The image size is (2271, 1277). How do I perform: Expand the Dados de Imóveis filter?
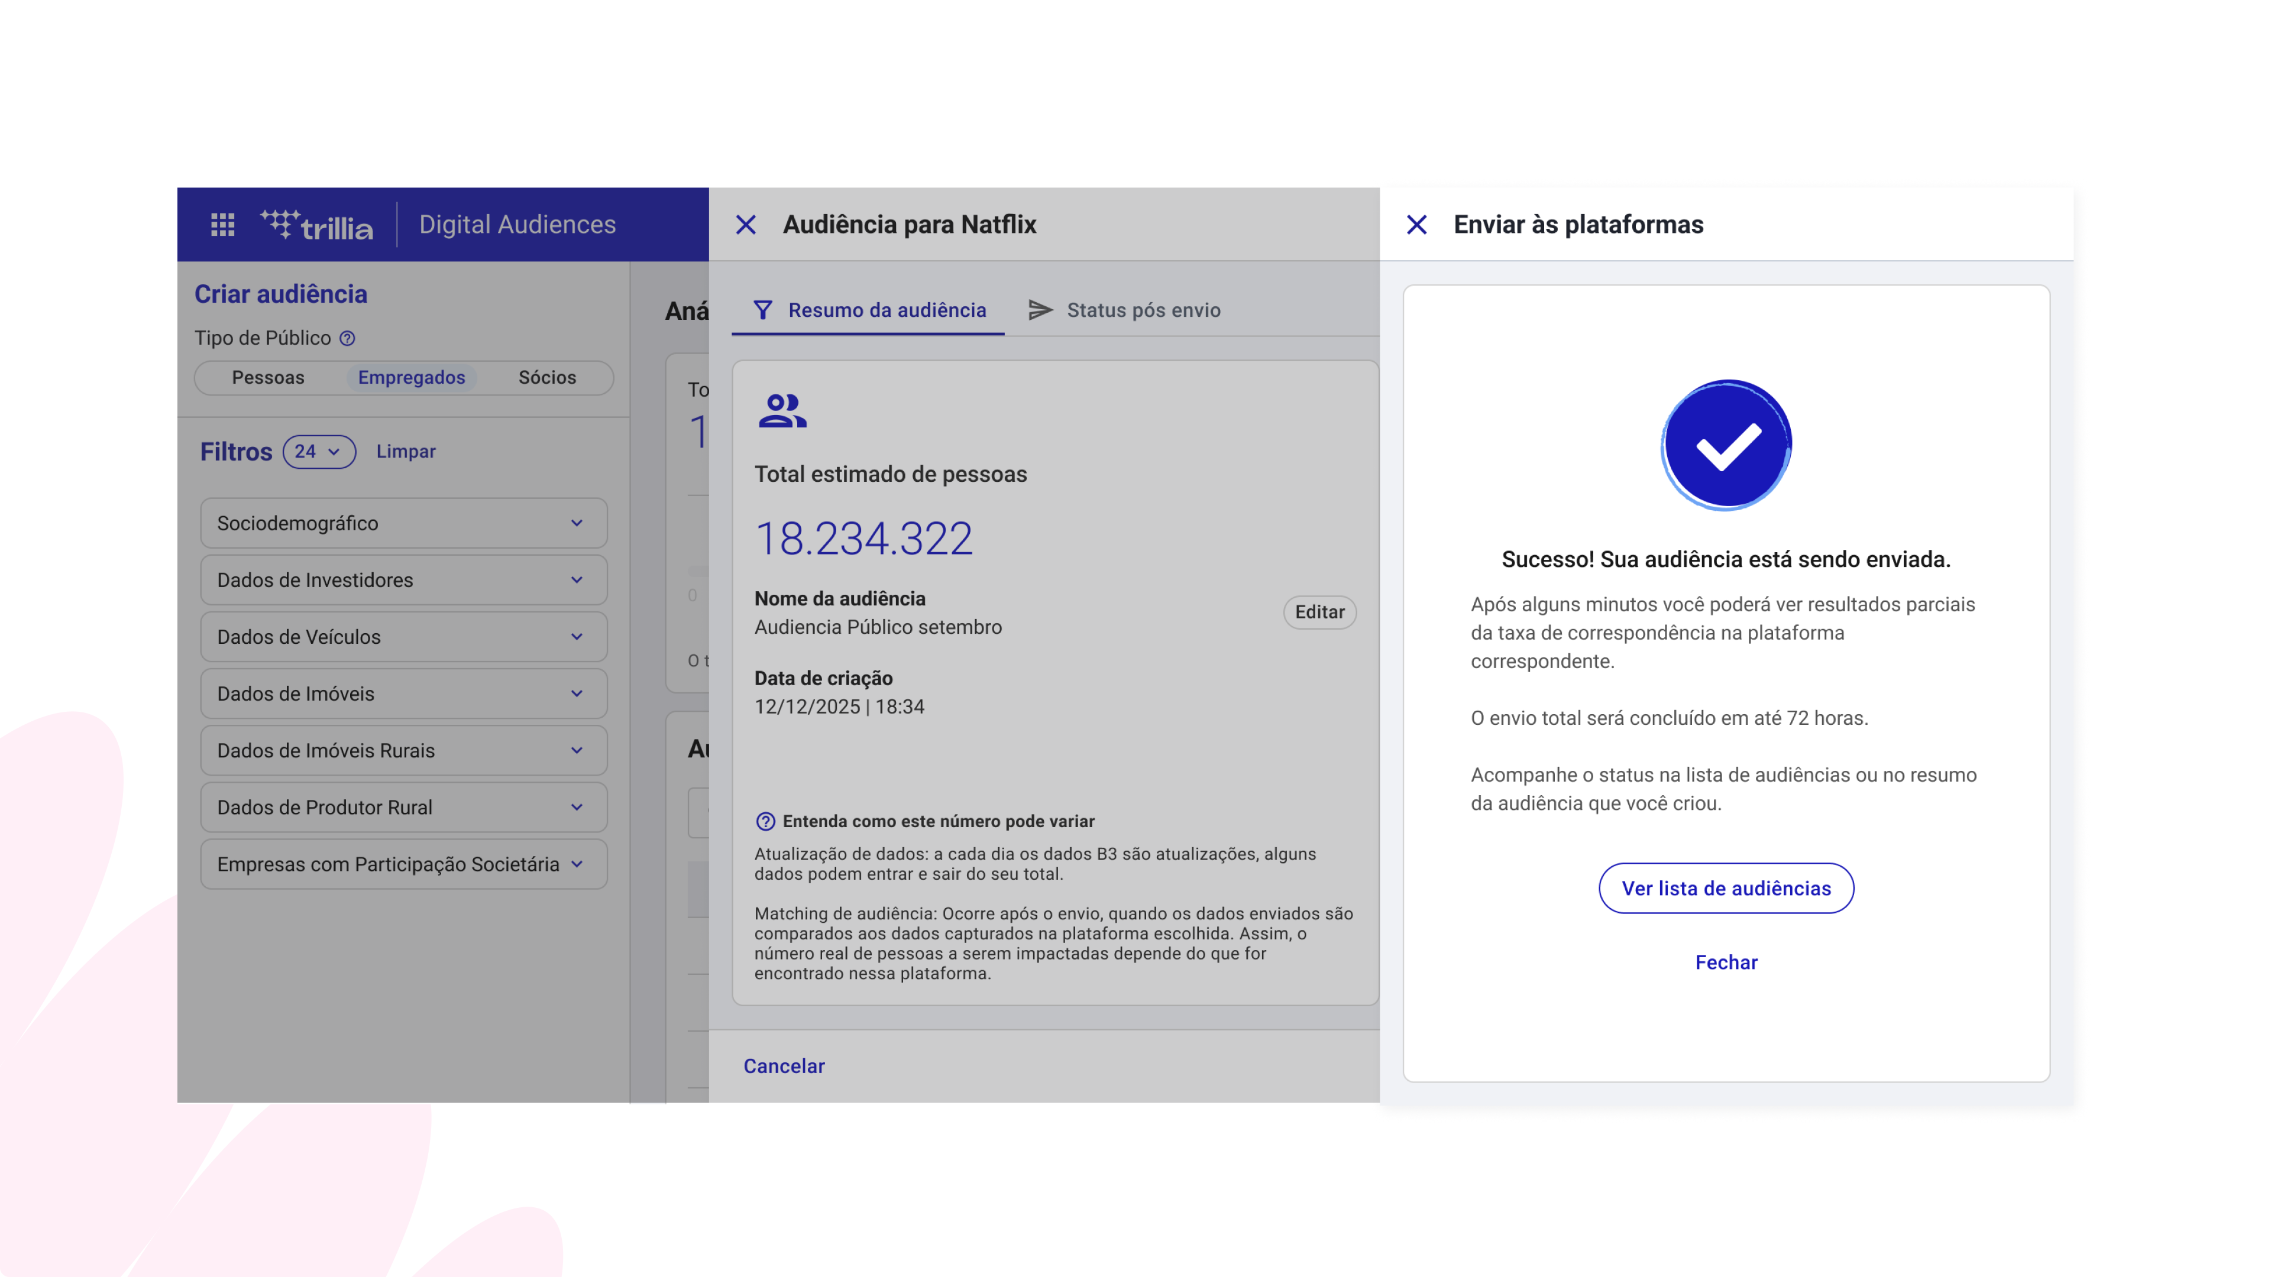point(404,693)
